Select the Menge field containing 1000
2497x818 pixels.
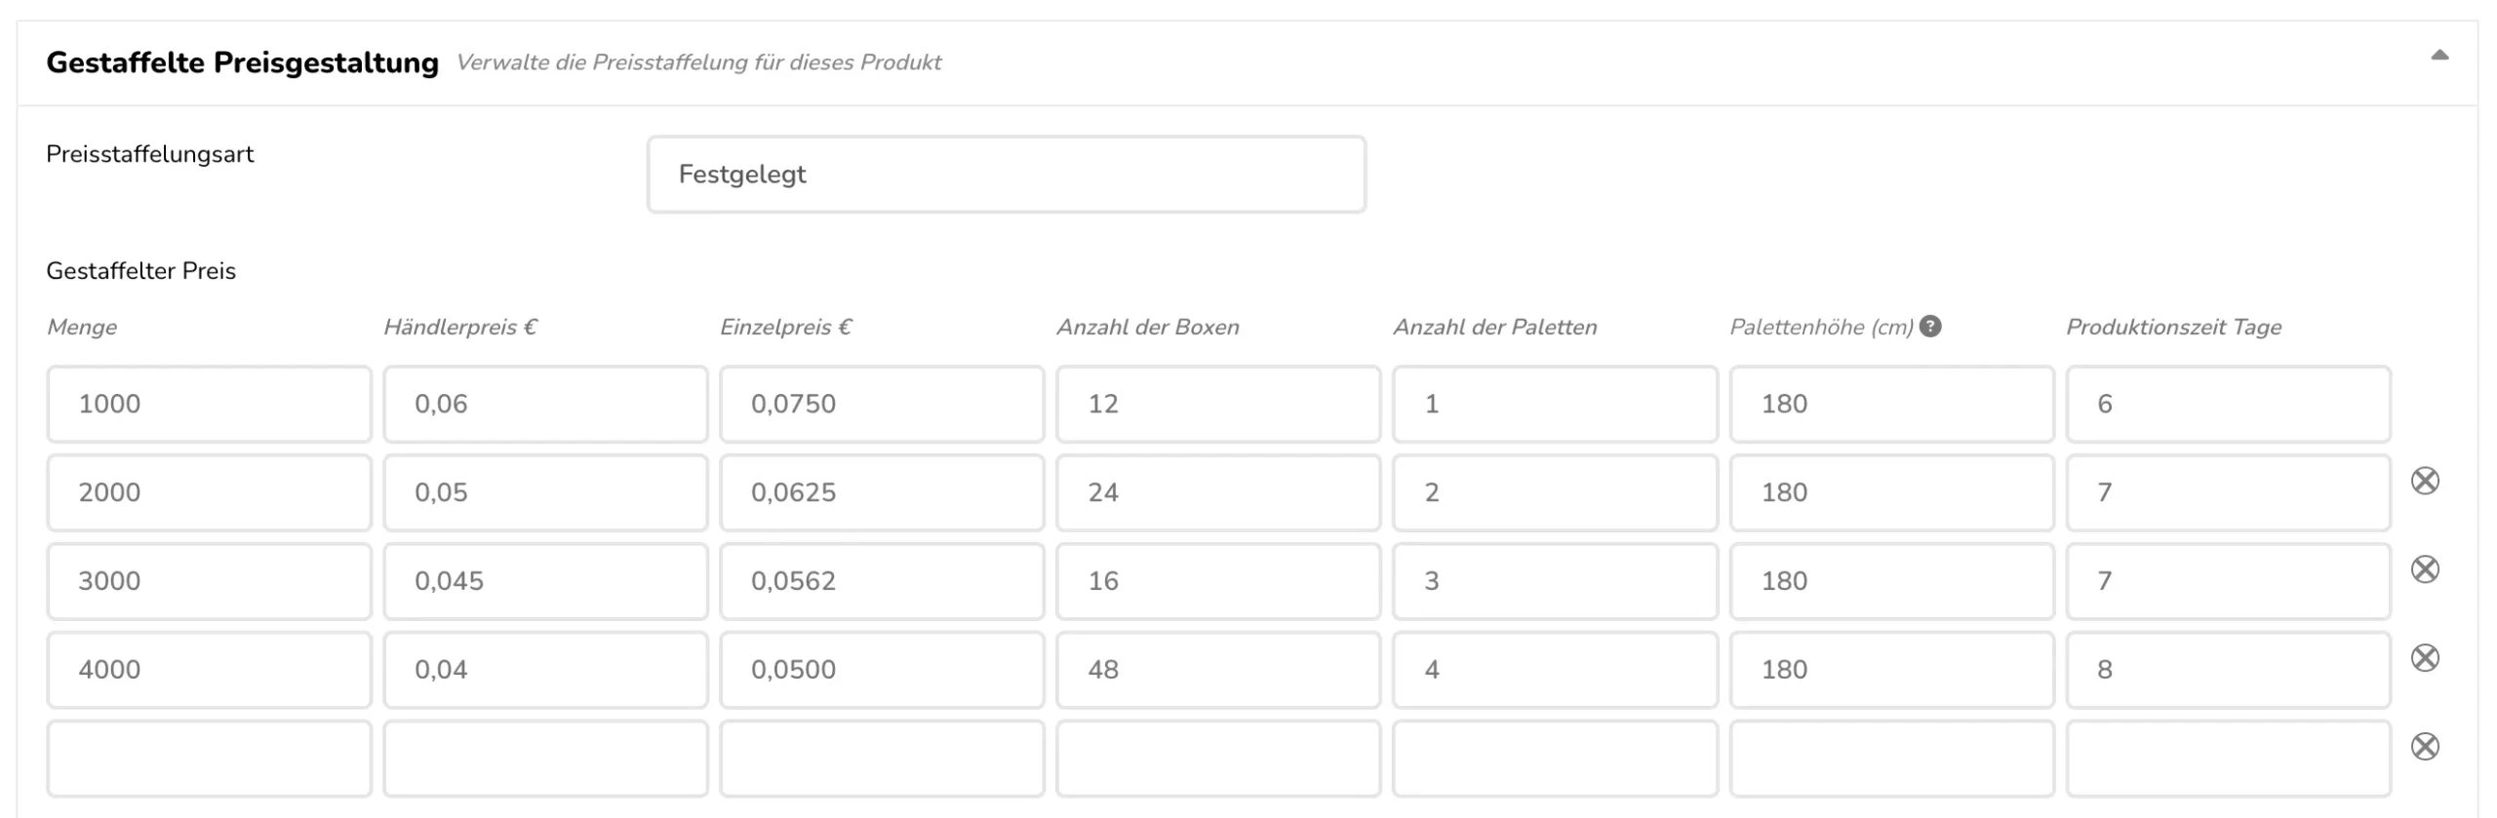coord(209,404)
